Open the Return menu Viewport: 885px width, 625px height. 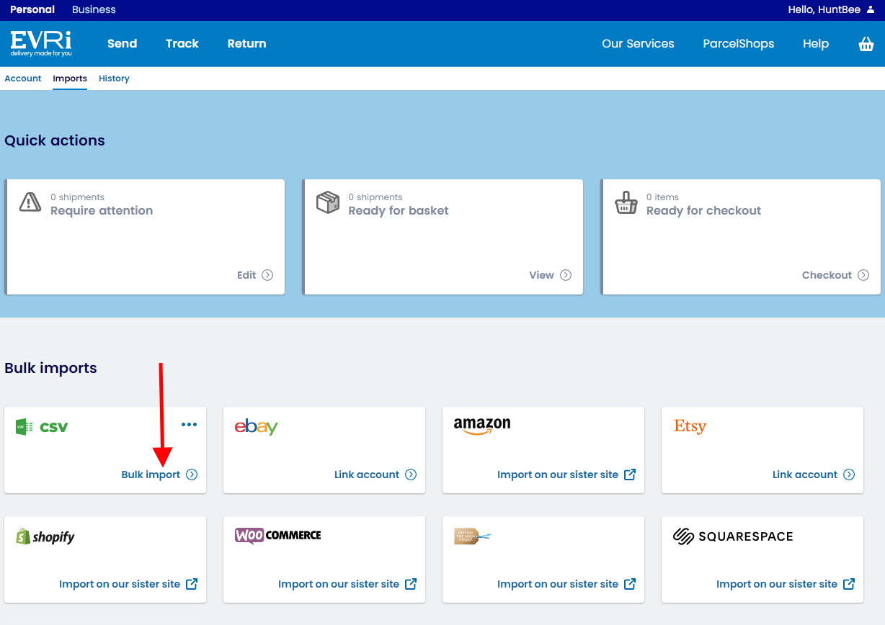(247, 44)
